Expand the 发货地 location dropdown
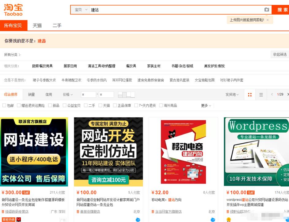This screenshot has width=289, height=222. coord(232,95)
